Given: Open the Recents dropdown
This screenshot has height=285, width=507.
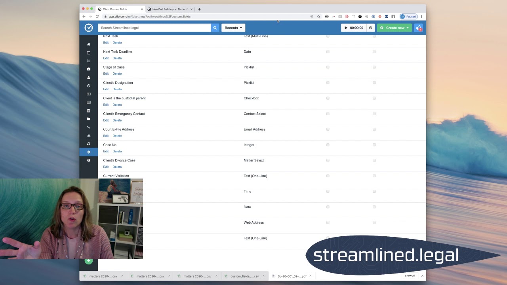Looking at the screenshot, I should (233, 28).
